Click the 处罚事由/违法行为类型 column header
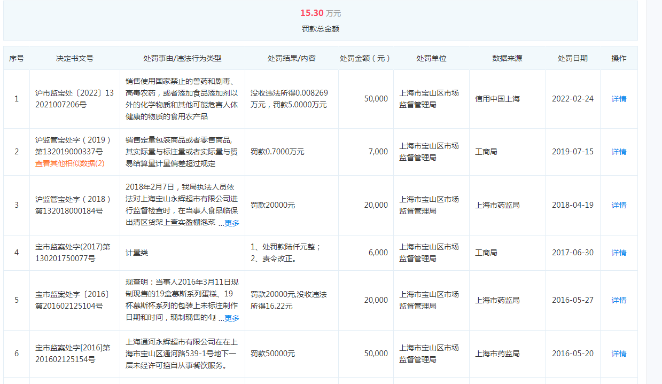Viewport: 662px width, 384px height. tap(182, 58)
